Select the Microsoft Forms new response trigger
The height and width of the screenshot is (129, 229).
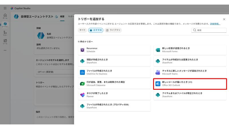(x=190, y=50)
